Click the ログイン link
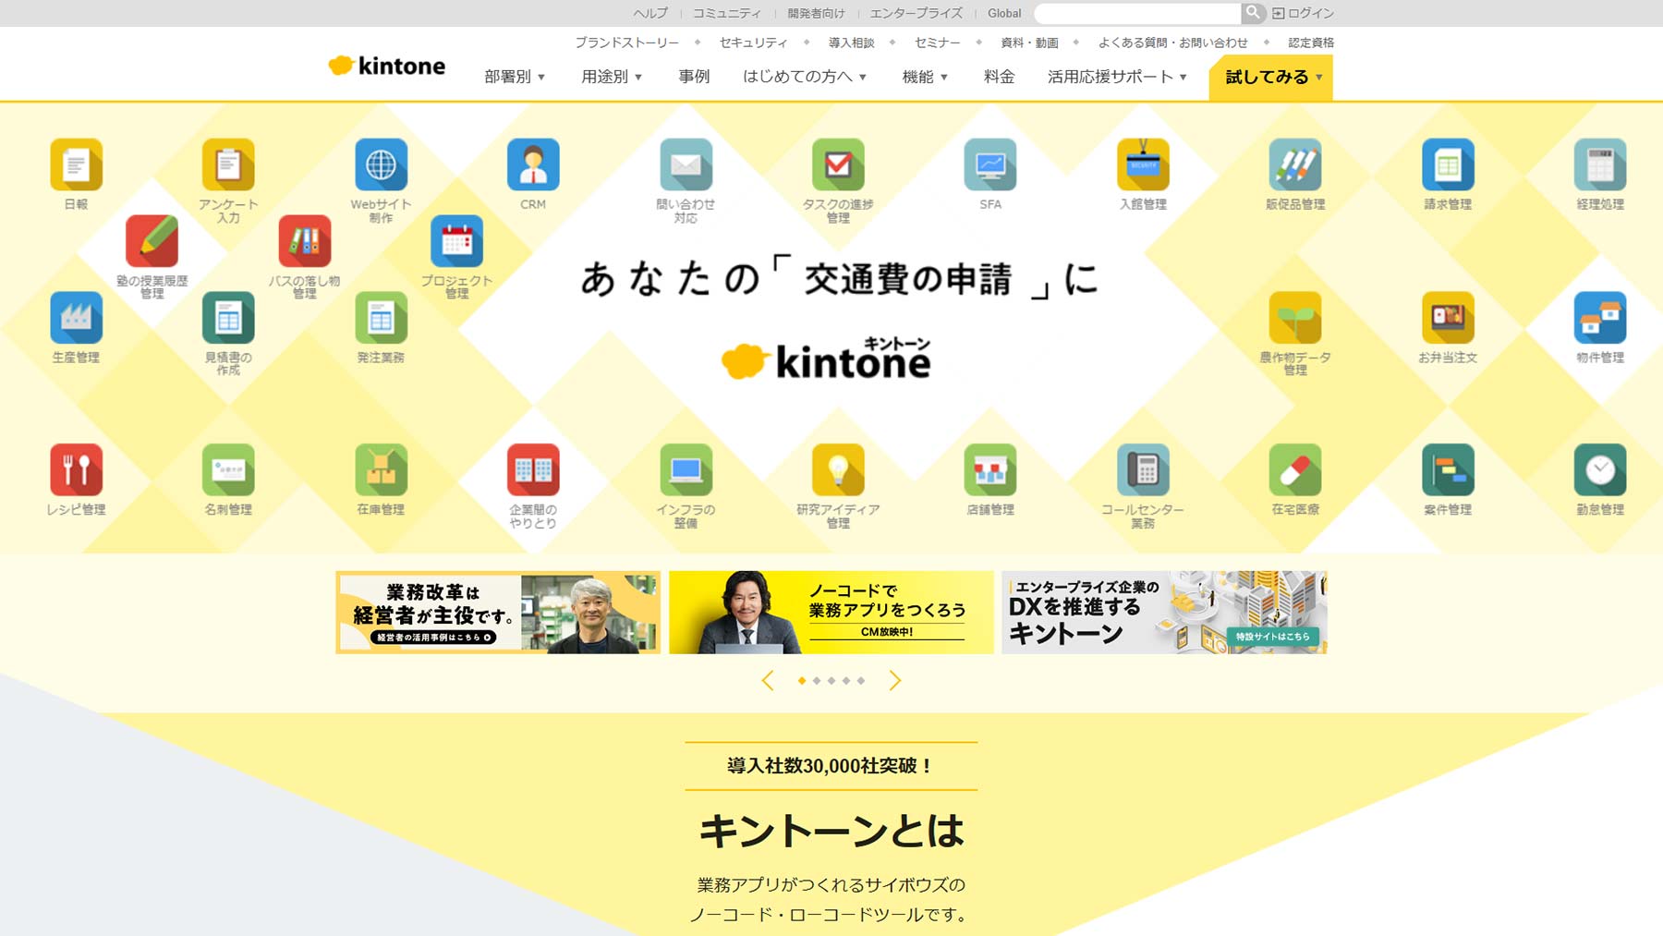This screenshot has width=1663, height=936. (x=1304, y=13)
